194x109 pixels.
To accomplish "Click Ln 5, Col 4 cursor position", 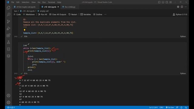I will (x=153, y=107).
